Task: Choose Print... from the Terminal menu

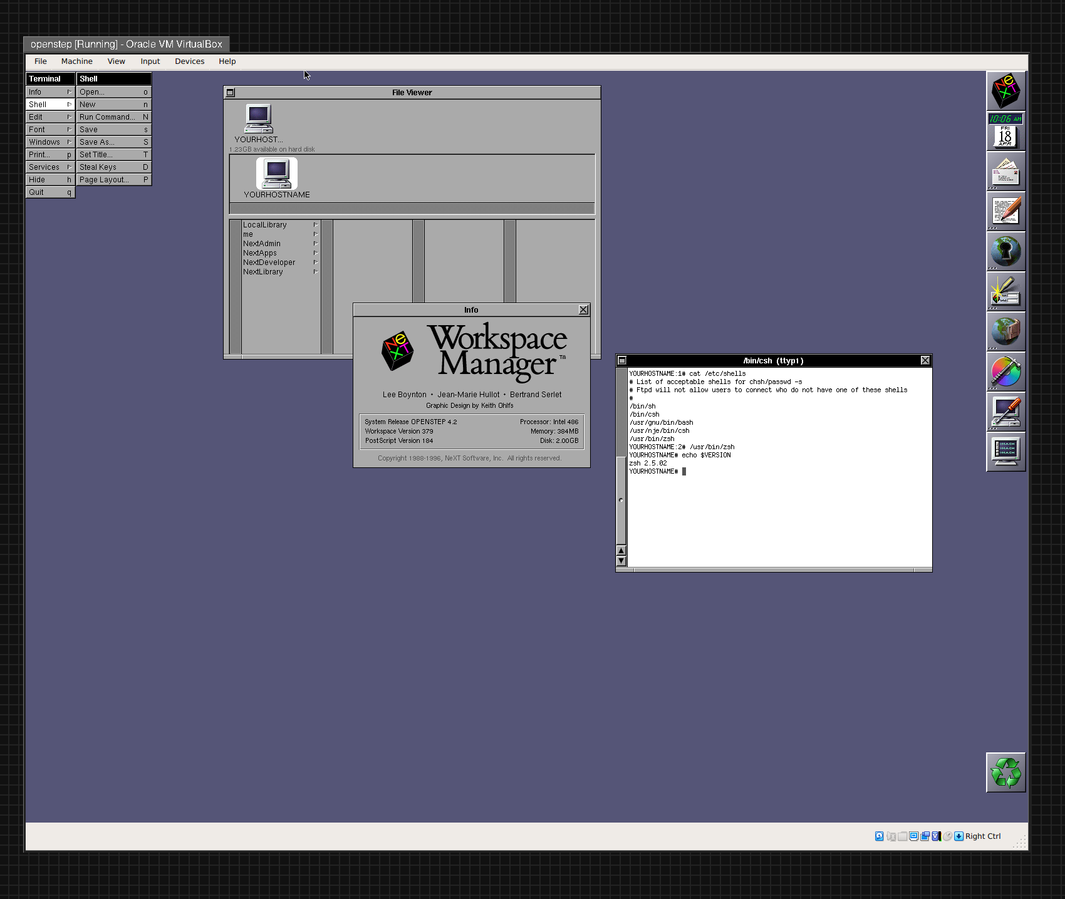Action: pyautogui.click(x=50, y=155)
